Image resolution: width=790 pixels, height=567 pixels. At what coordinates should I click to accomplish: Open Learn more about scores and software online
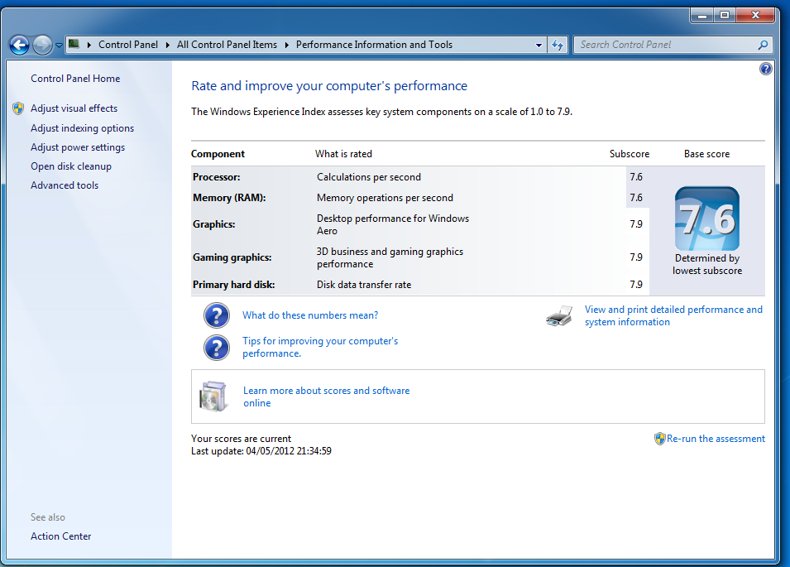[327, 396]
